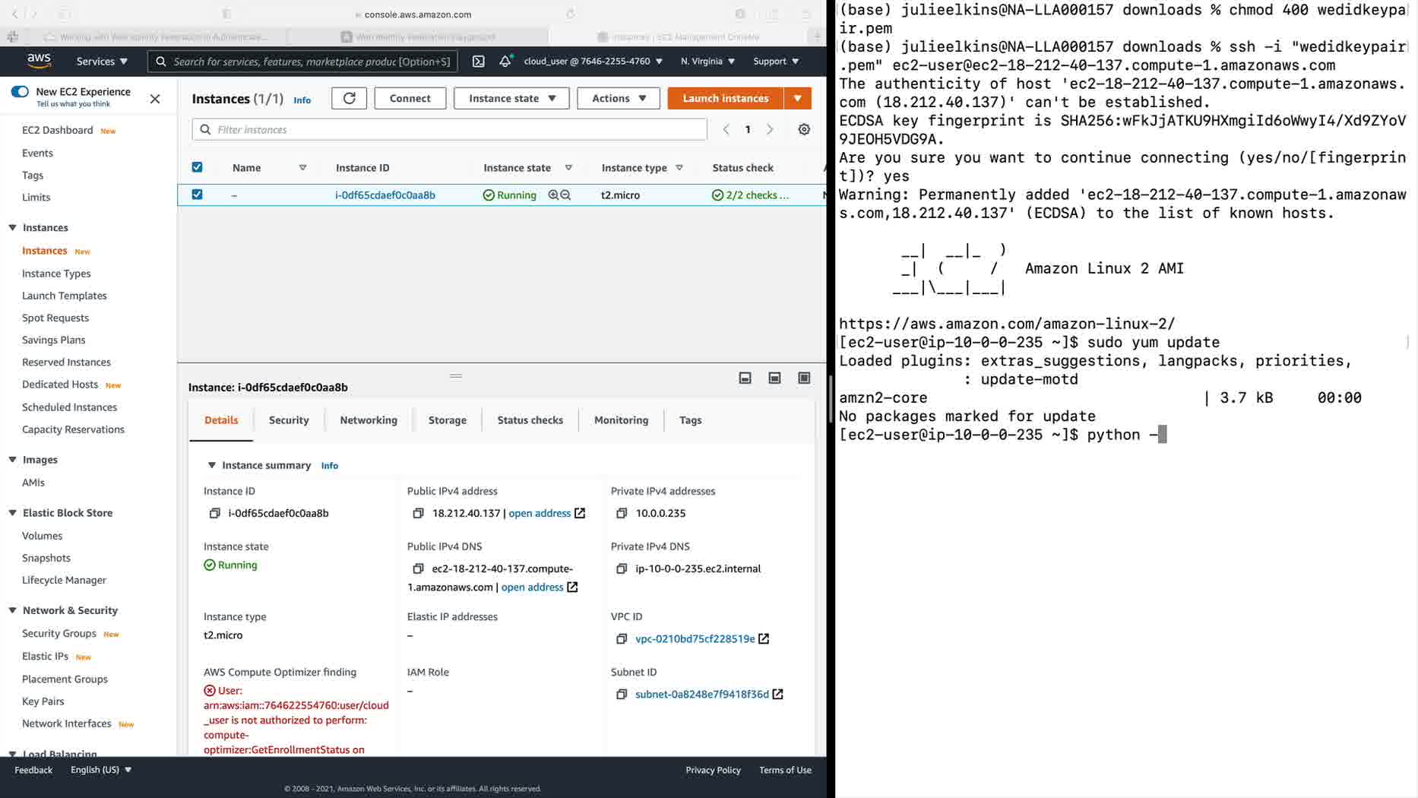1418x798 pixels.
Task: Open EC2 Dashboard in sidebar
Action: pyautogui.click(x=58, y=130)
